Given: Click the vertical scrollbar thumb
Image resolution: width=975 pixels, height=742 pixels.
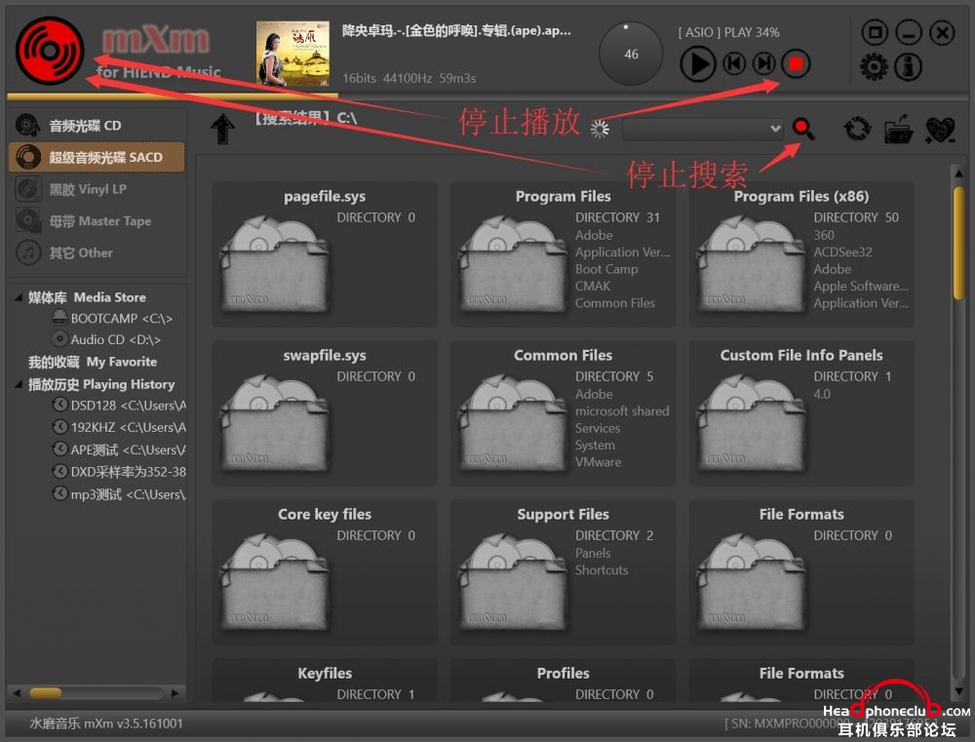Looking at the screenshot, I should pos(958,244).
